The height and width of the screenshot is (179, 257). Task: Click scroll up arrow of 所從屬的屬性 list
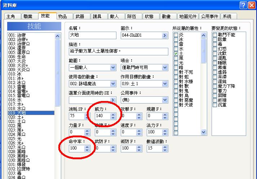(x=203, y=35)
